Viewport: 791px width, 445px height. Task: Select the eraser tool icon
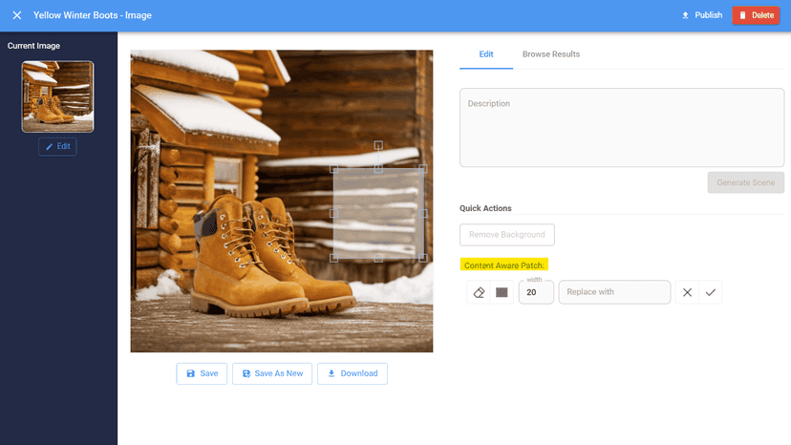(479, 292)
